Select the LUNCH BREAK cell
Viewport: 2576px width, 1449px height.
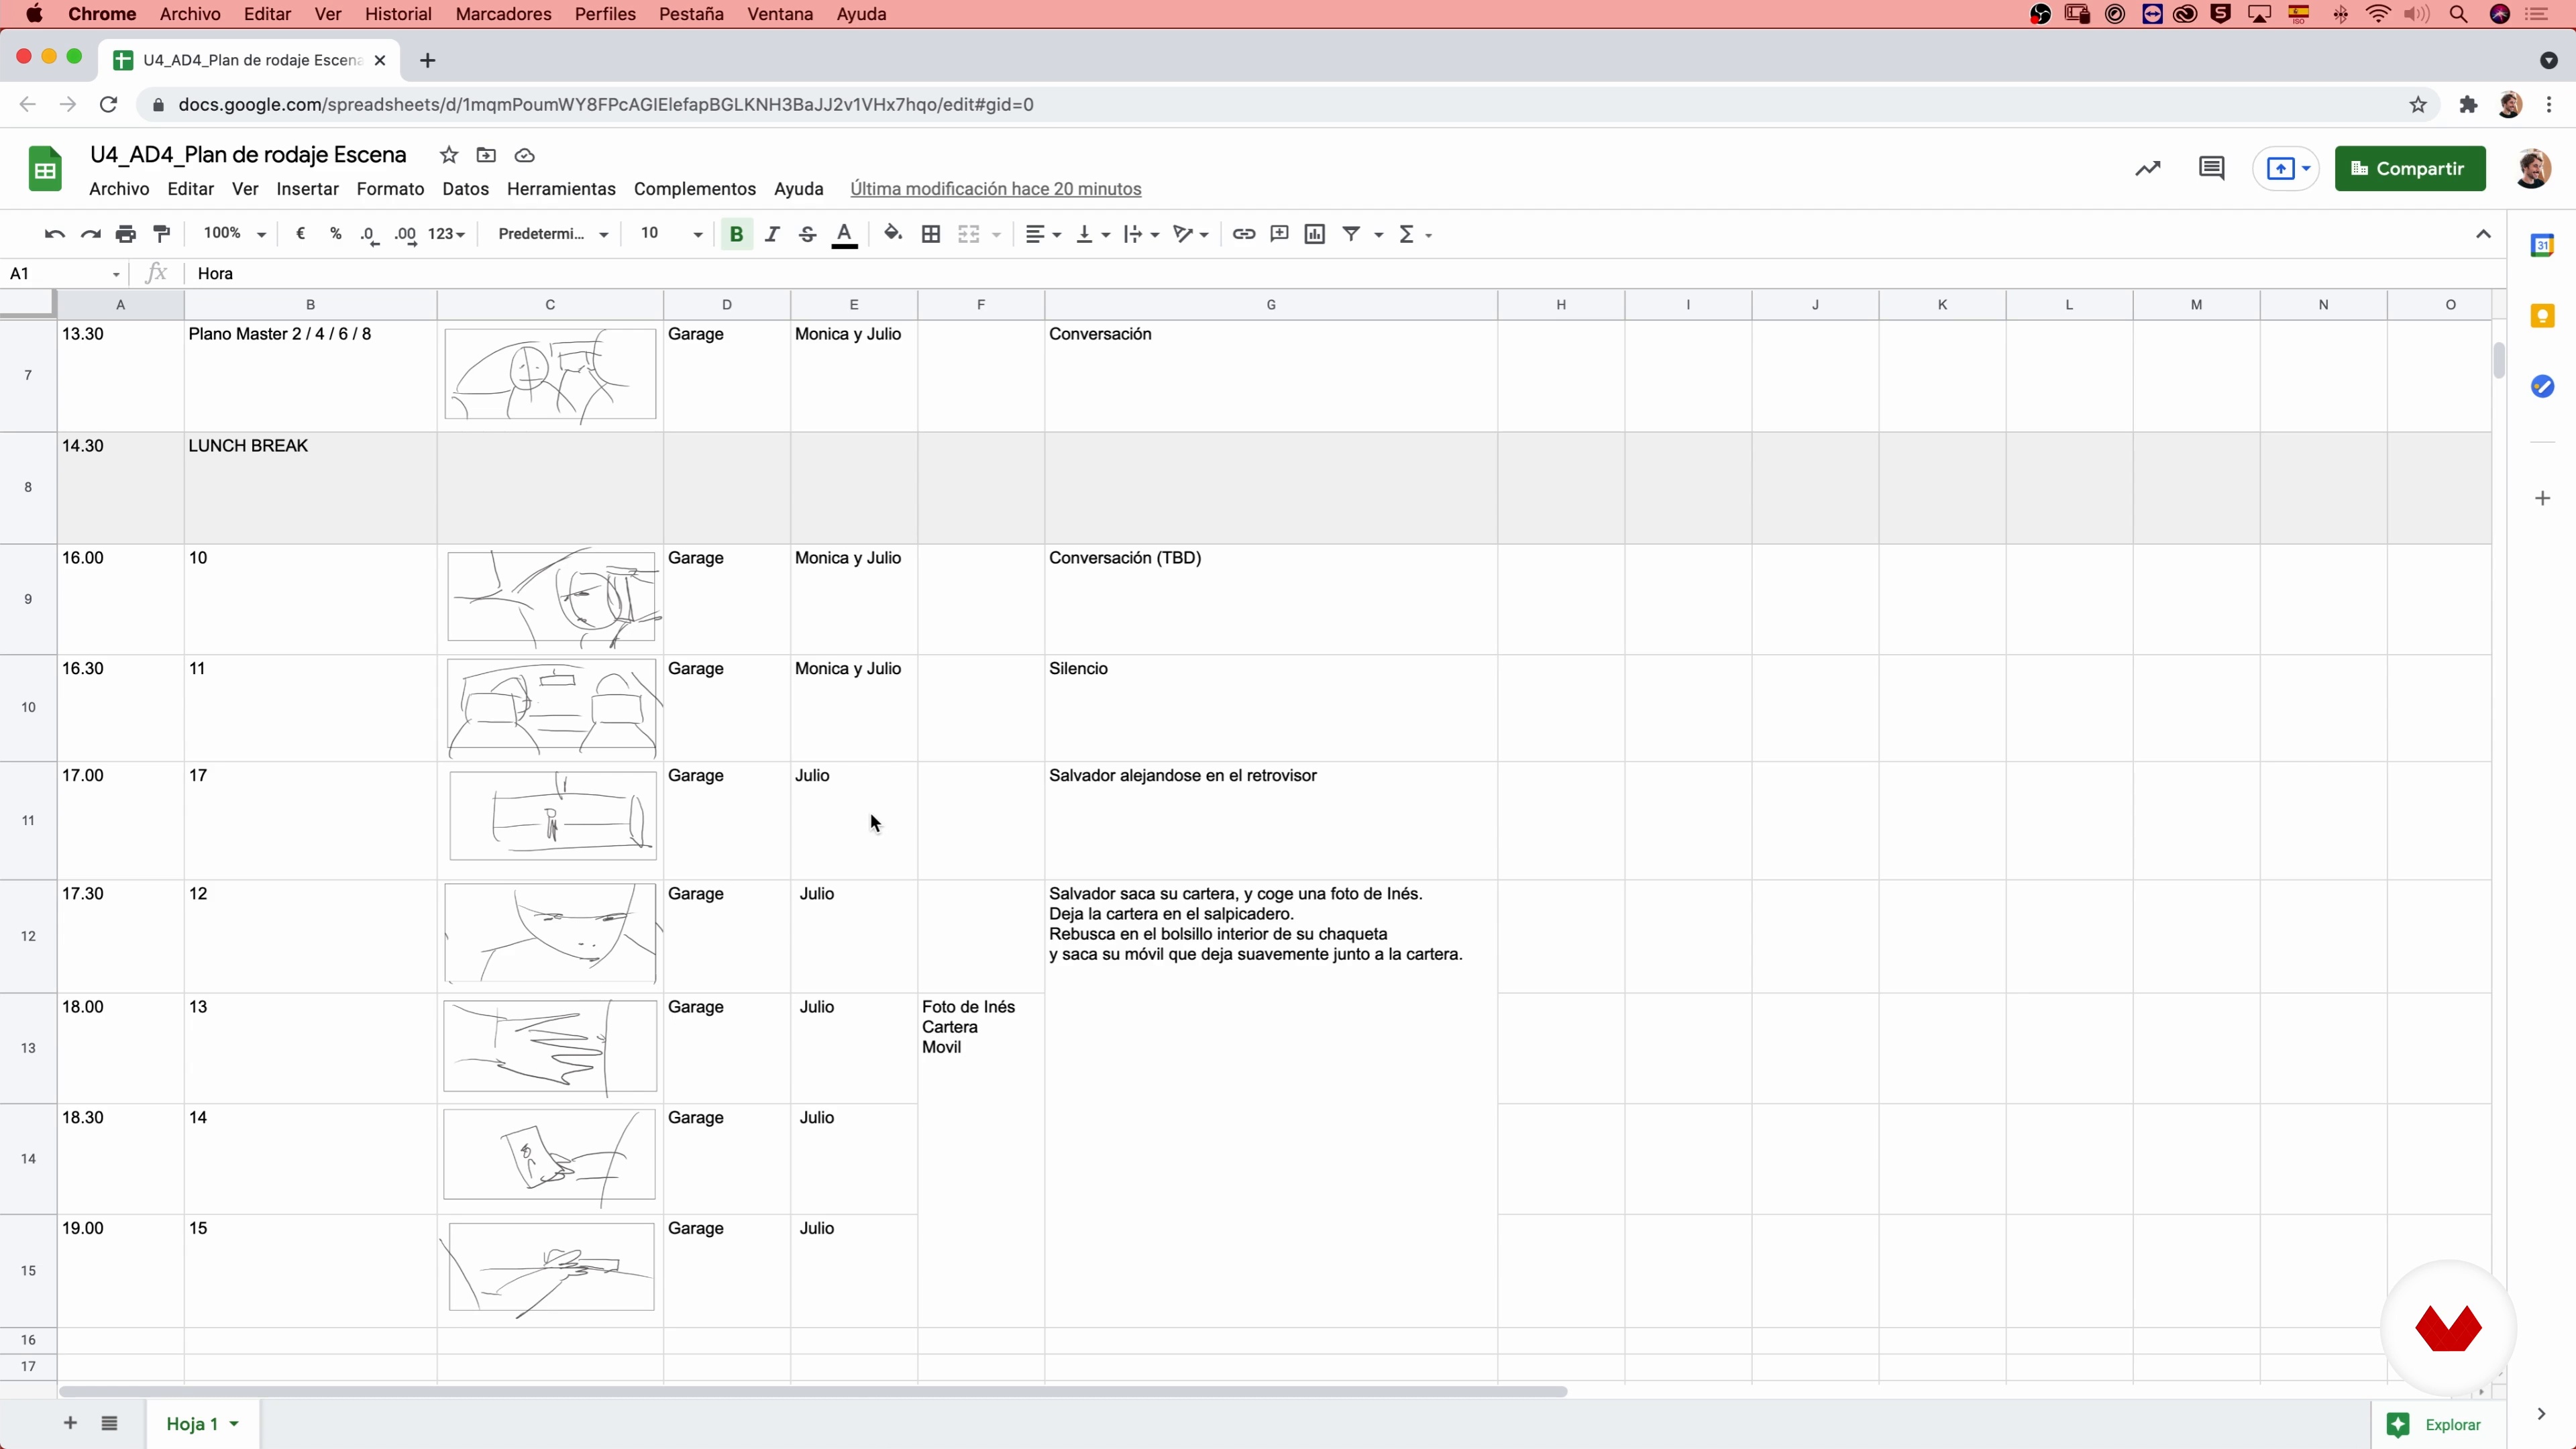310,488
